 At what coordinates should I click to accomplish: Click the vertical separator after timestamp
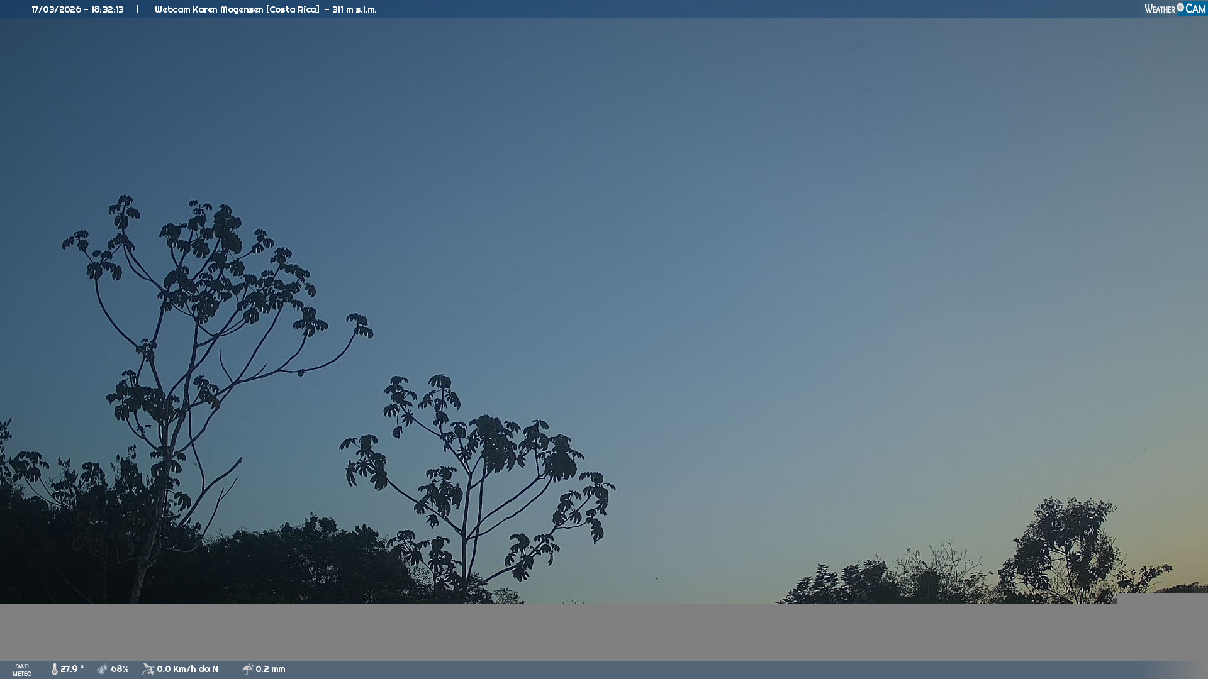(x=138, y=9)
